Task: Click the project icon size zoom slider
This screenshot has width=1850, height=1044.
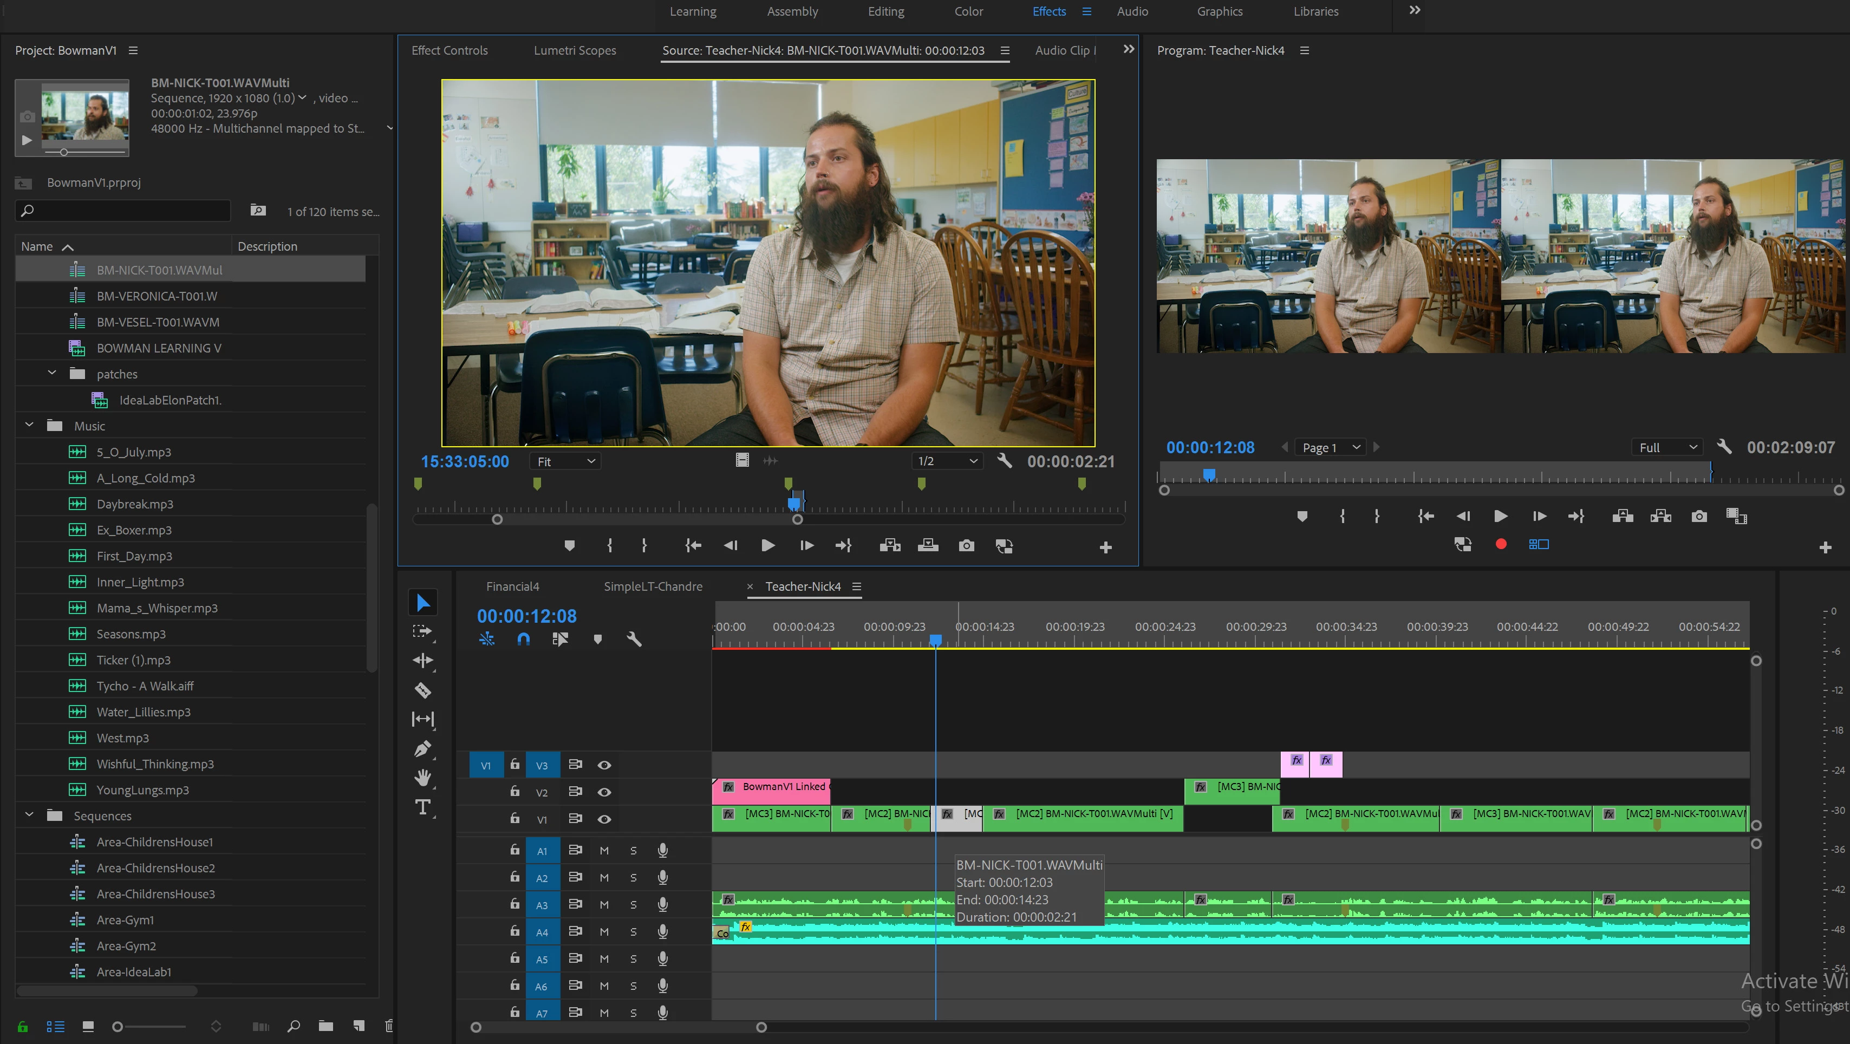Action: (118, 1027)
